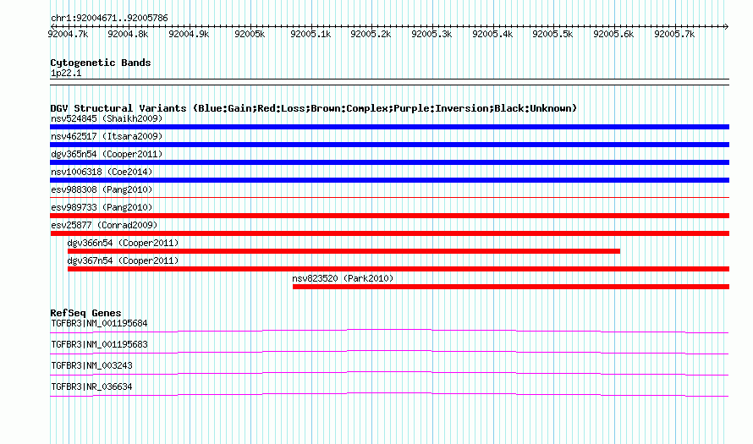Click the 92005.2k ruler tick label
This screenshot has height=444, width=753.
(x=371, y=34)
